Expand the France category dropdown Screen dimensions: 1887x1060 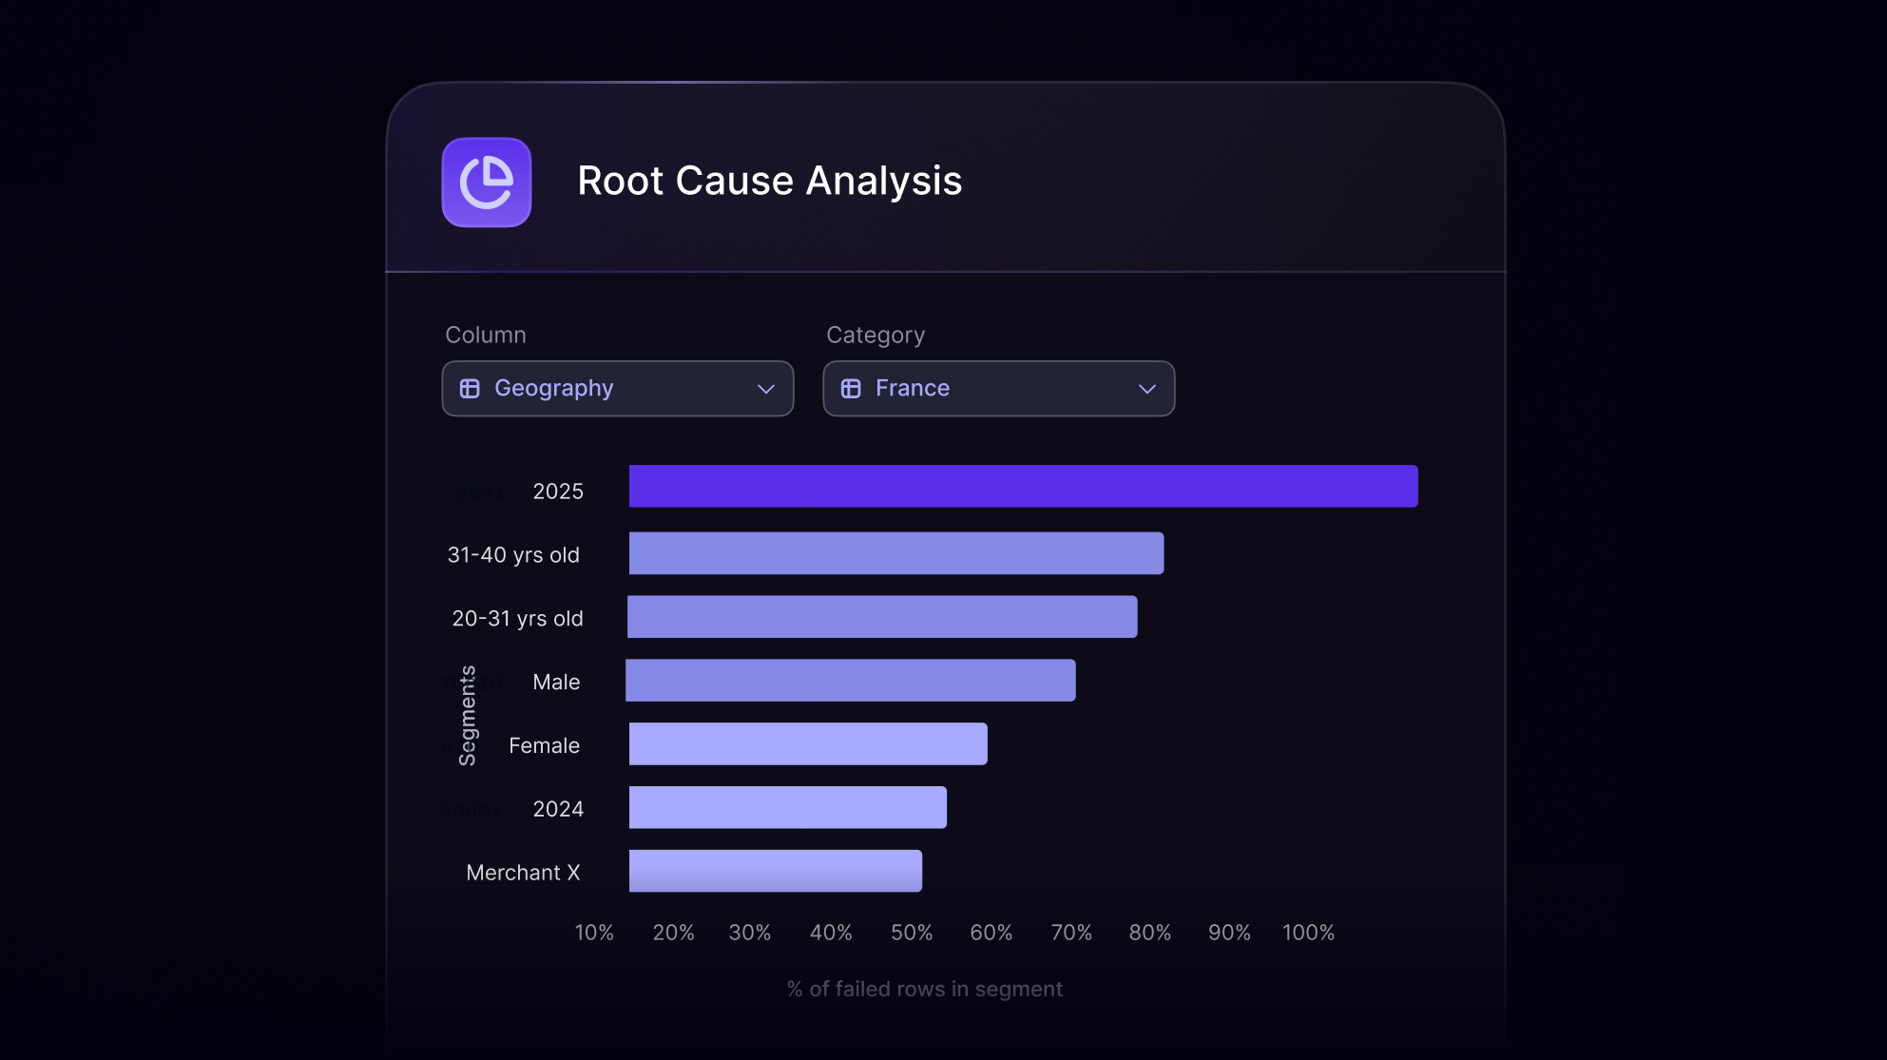[x=998, y=389]
